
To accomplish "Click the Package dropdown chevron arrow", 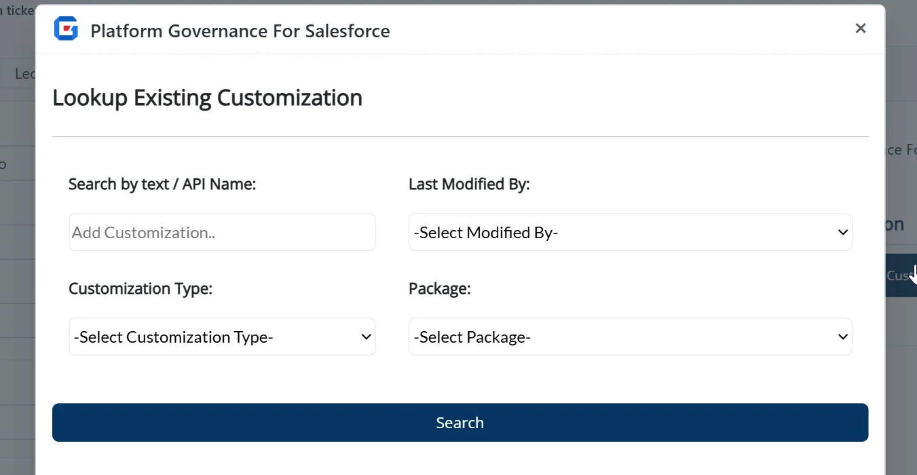I will (x=842, y=337).
